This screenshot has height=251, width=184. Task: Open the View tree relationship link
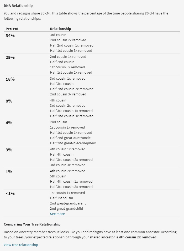tap(21, 245)
